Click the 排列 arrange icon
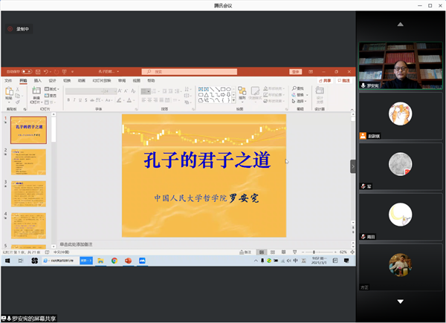 point(242,94)
